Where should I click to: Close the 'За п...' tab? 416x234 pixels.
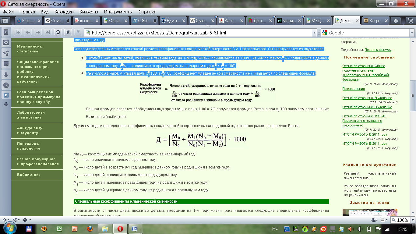point(241,21)
